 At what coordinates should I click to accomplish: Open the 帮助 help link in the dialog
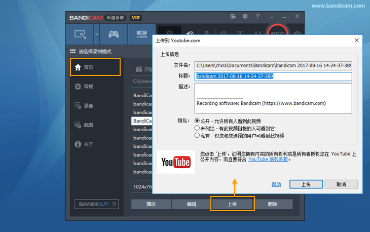[x=276, y=184]
